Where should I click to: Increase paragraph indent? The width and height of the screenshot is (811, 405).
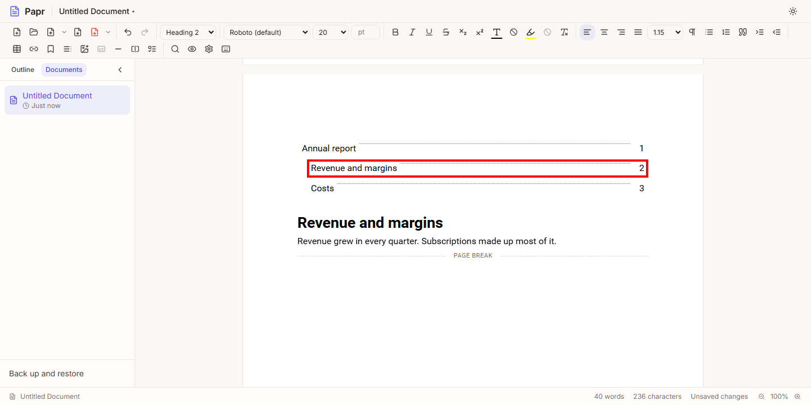coord(760,32)
